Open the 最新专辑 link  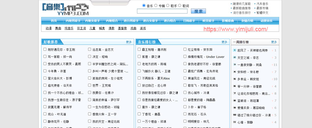[x=262, y=8]
